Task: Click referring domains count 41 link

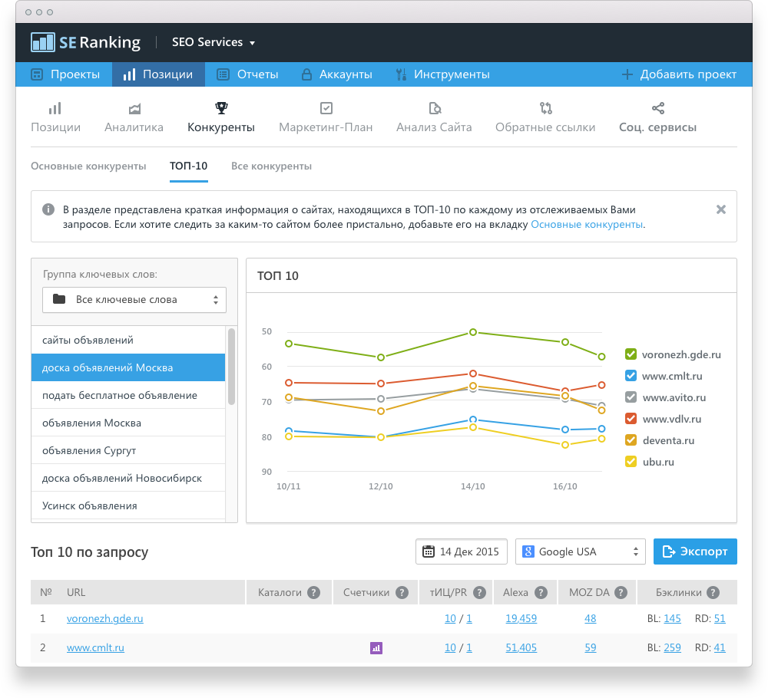Action: pyautogui.click(x=720, y=647)
